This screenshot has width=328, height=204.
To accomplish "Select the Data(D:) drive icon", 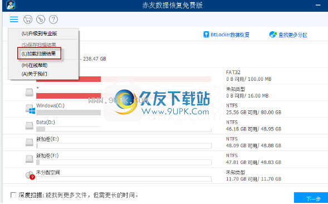I will pos(30,125).
